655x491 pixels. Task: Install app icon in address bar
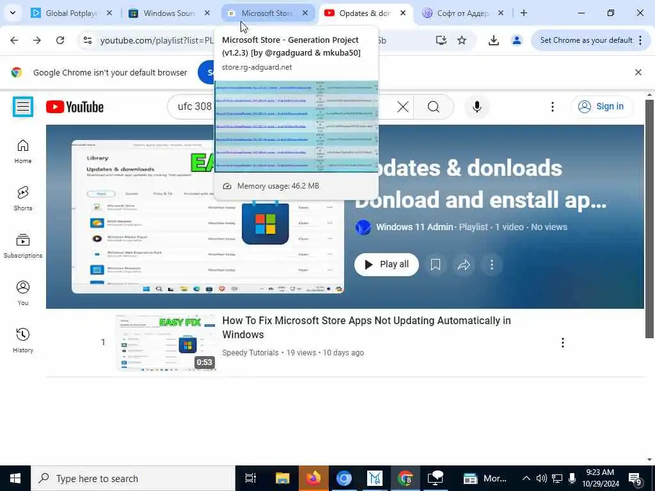[x=441, y=40]
